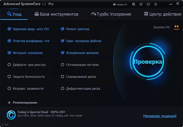Click the blue Advanced SystemCare deal icon
This screenshot has width=183, height=127.
tap(11, 115)
